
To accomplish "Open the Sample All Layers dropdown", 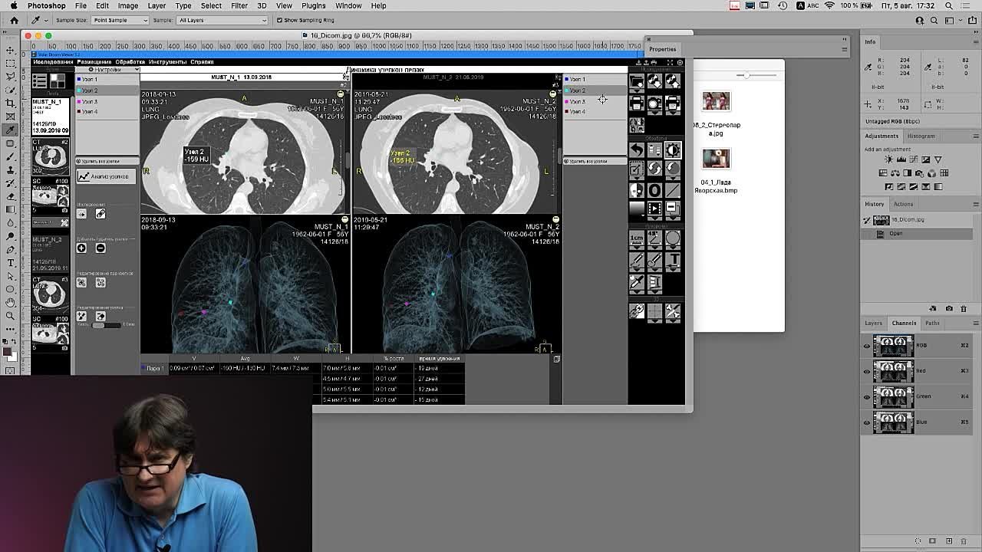I will click(x=221, y=20).
